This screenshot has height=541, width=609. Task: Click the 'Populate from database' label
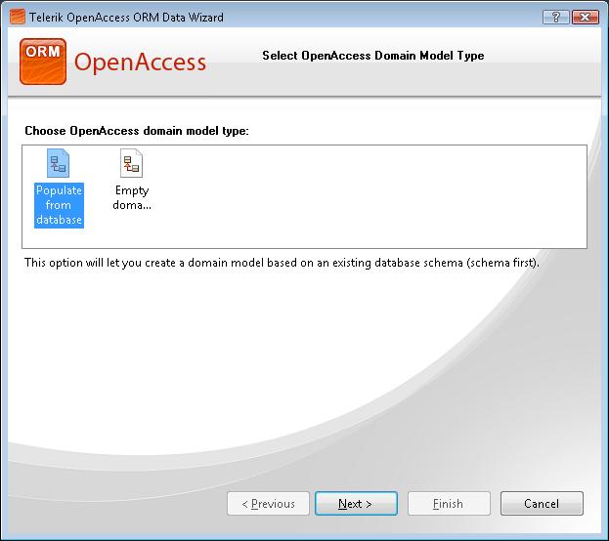click(59, 205)
